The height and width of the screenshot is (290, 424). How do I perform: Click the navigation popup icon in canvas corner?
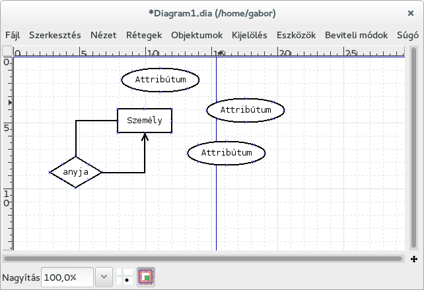(414, 259)
